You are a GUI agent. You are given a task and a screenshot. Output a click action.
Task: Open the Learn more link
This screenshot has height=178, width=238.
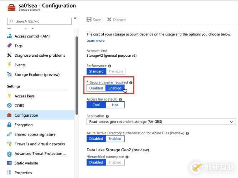95,41
